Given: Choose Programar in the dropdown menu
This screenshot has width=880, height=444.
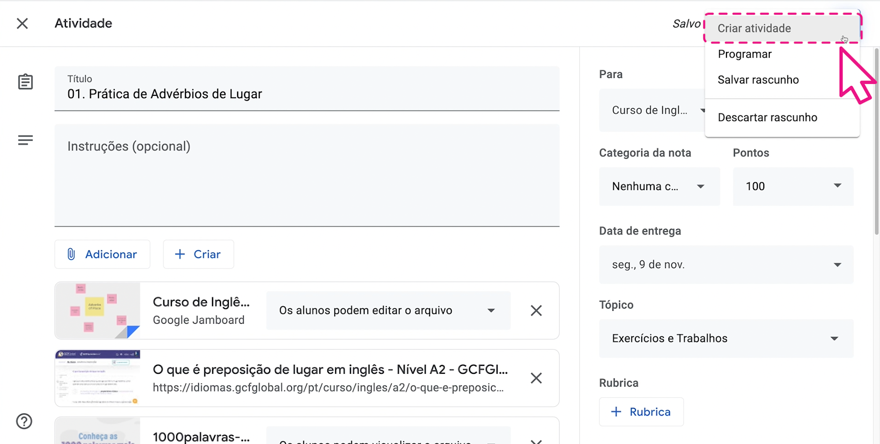Looking at the screenshot, I should point(782,54).
